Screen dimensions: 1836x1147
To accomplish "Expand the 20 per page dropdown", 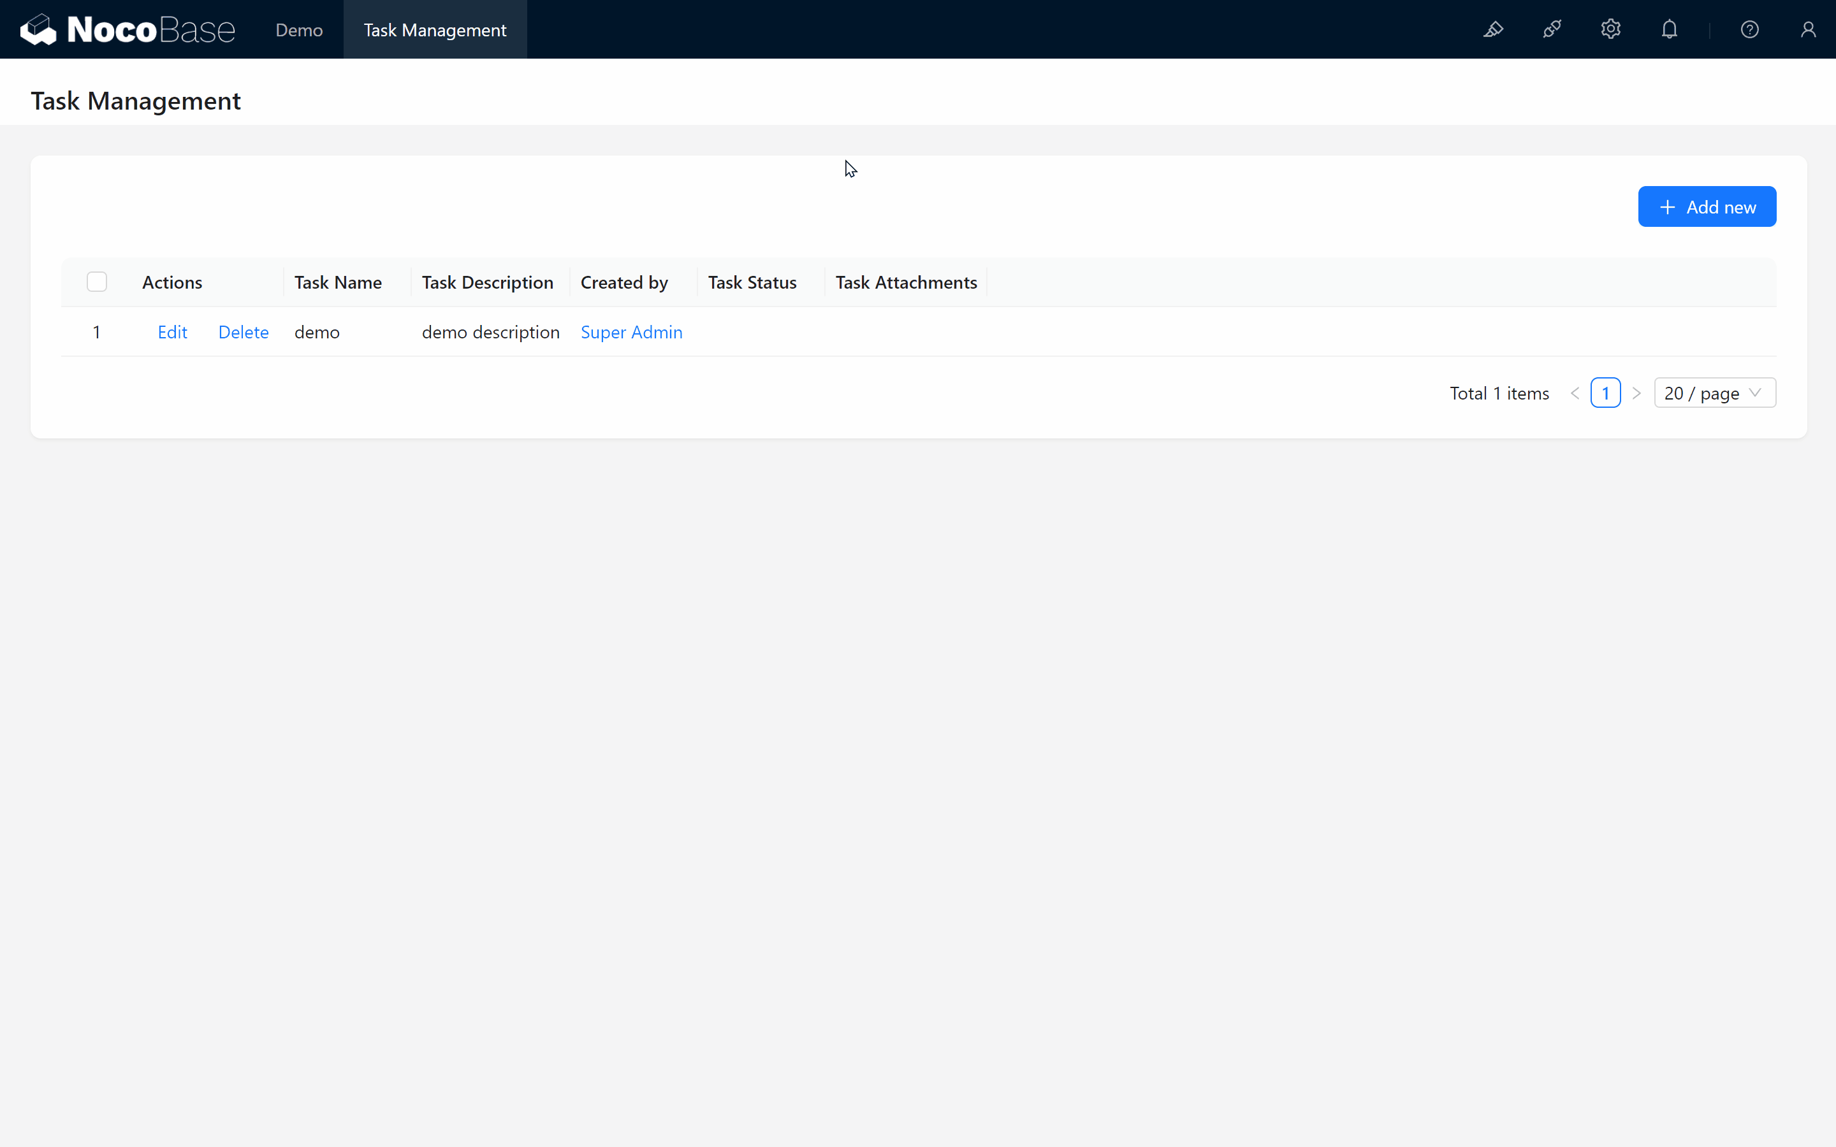I will point(1713,393).
